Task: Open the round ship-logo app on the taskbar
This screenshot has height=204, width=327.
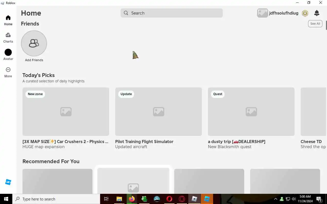Action: (x=157, y=199)
